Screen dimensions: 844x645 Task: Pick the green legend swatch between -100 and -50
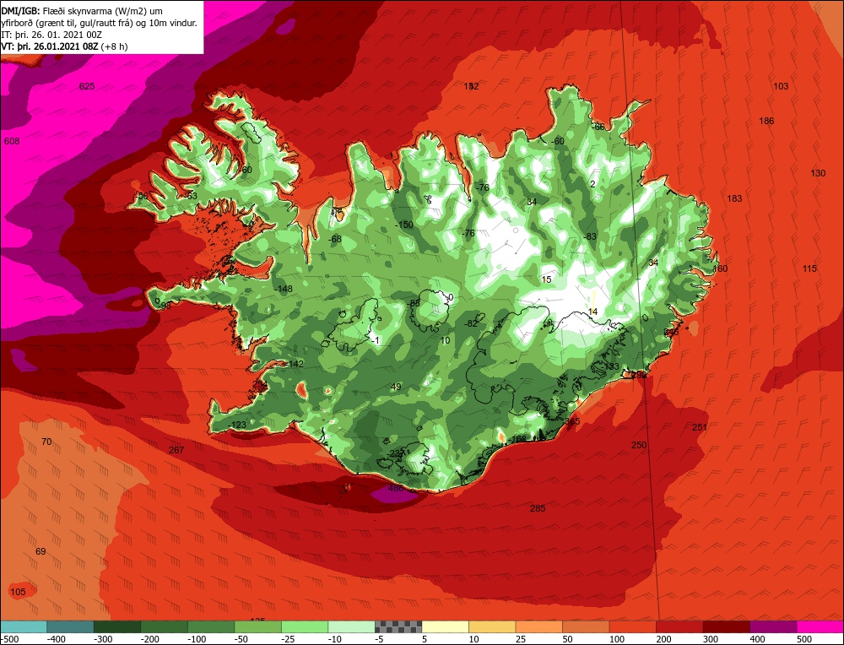click(211, 626)
